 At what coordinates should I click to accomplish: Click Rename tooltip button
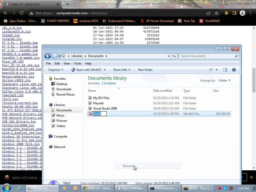(x=148, y=166)
